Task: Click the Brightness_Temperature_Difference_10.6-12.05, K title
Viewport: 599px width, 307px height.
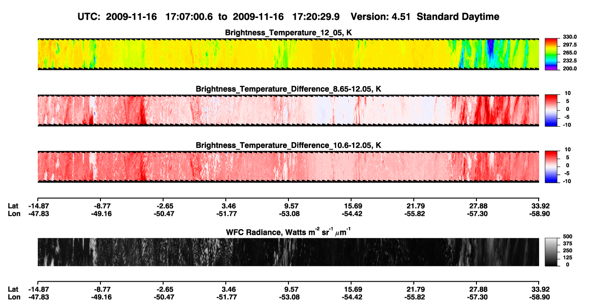Action: click(288, 145)
